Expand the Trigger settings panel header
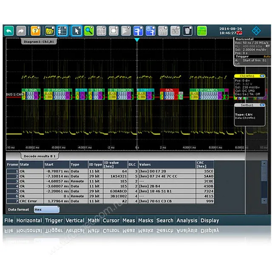The image size is (272, 272). [x=242, y=56]
